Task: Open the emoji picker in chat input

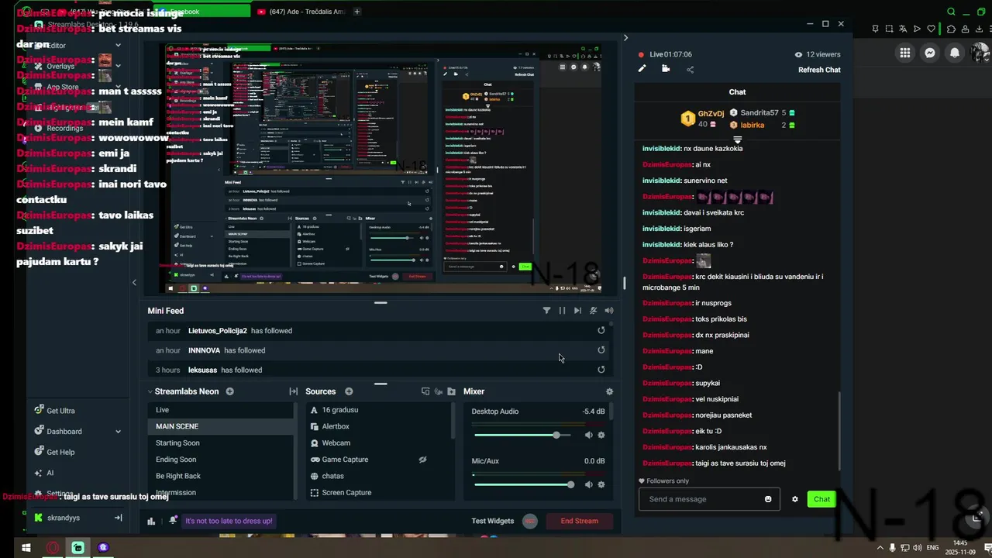Action: tap(768, 499)
